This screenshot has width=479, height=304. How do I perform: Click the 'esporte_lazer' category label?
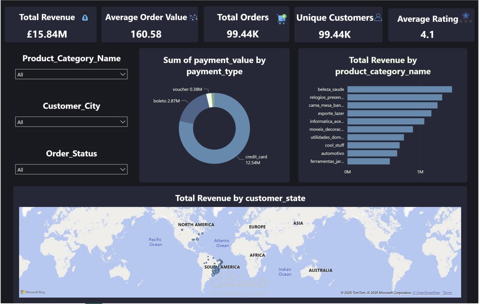pyautogui.click(x=331, y=113)
